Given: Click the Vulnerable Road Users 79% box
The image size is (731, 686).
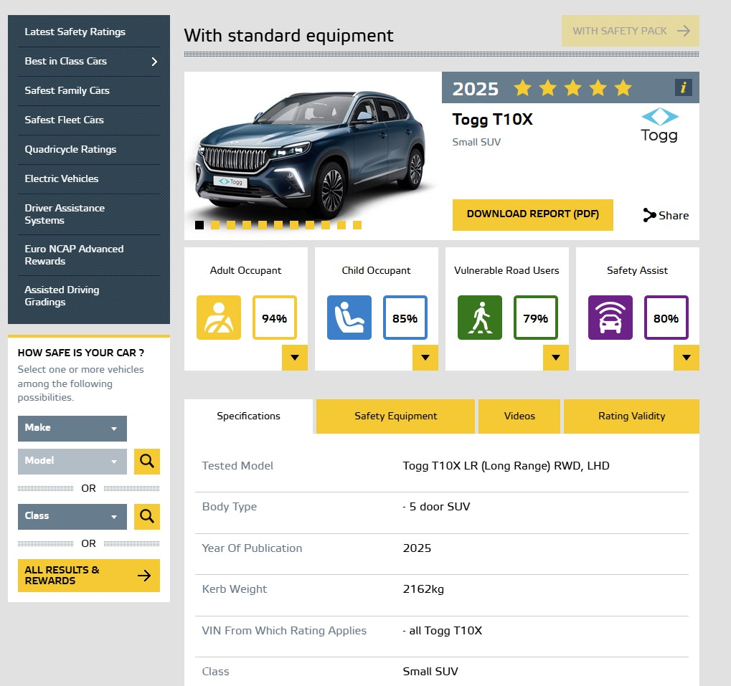Looking at the screenshot, I should 536,318.
